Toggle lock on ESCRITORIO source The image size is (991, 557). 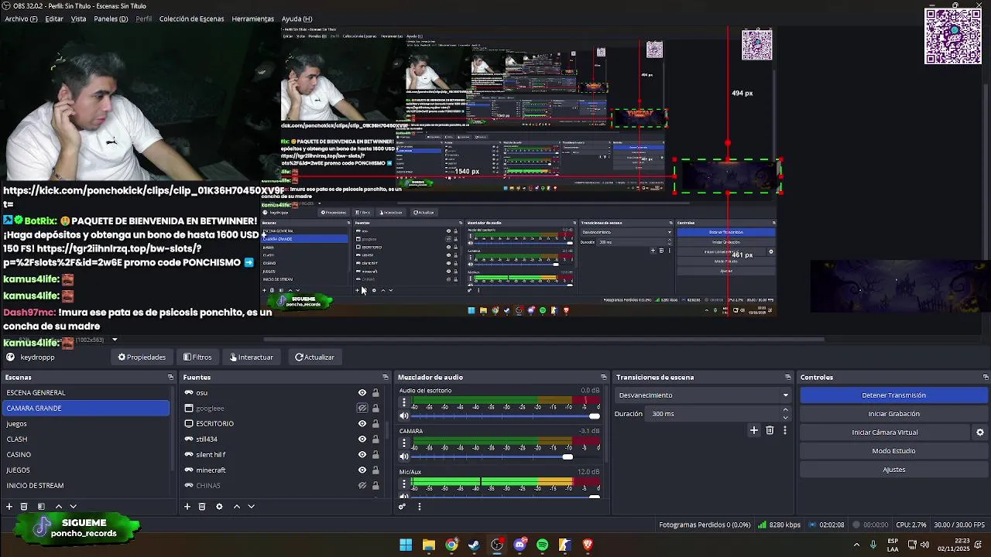[x=375, y=424]
